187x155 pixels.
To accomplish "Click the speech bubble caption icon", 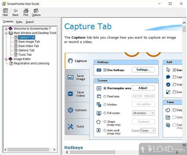I will pos(168,77).
